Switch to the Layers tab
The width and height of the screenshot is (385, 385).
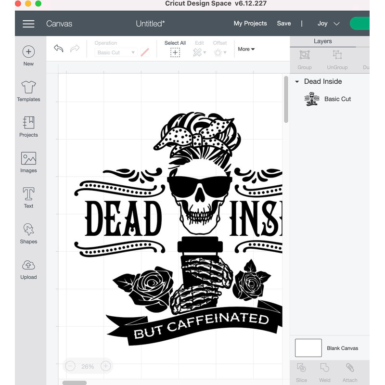click(x=322, y=41)
